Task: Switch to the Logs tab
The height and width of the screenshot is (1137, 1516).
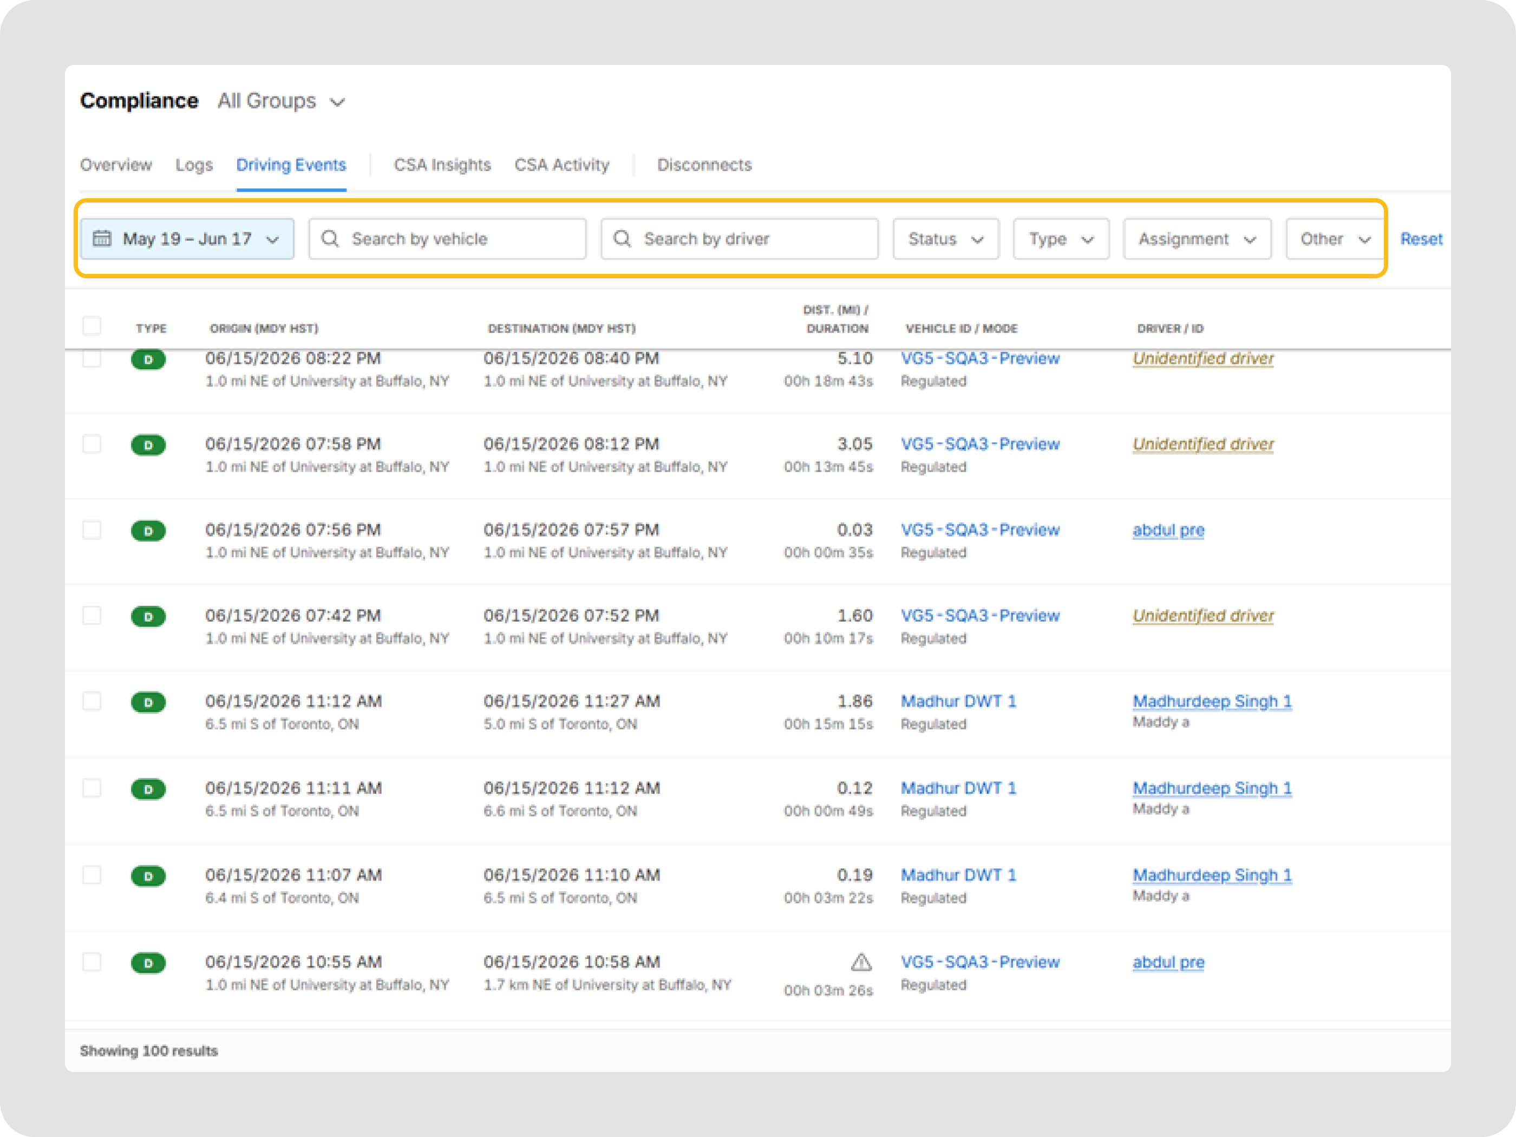Action: click(194, 165)
